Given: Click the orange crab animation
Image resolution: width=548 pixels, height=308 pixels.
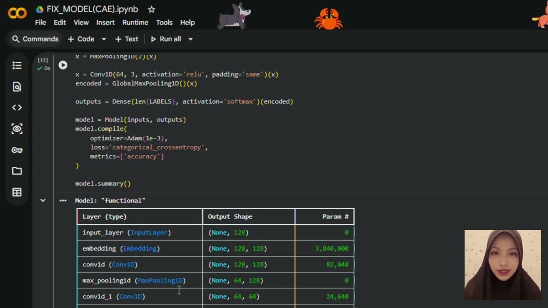Looking at the screenshot, I should pyautogui.click(x=328, y=19).
